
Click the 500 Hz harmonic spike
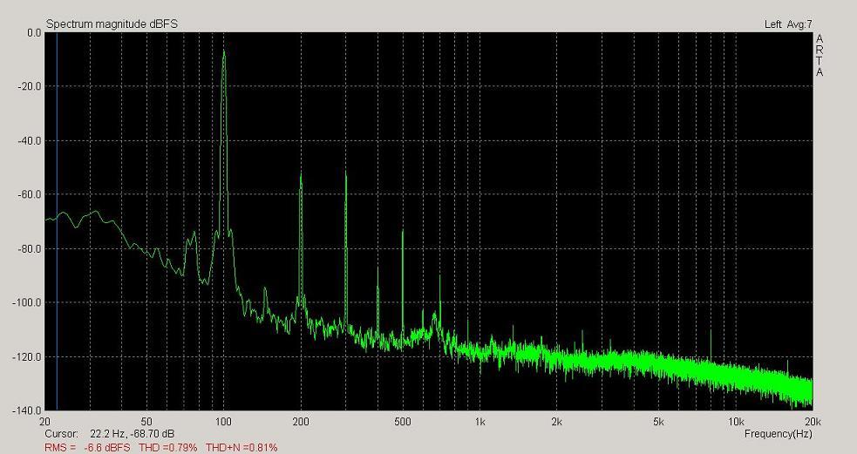click(x=403, y=233)
